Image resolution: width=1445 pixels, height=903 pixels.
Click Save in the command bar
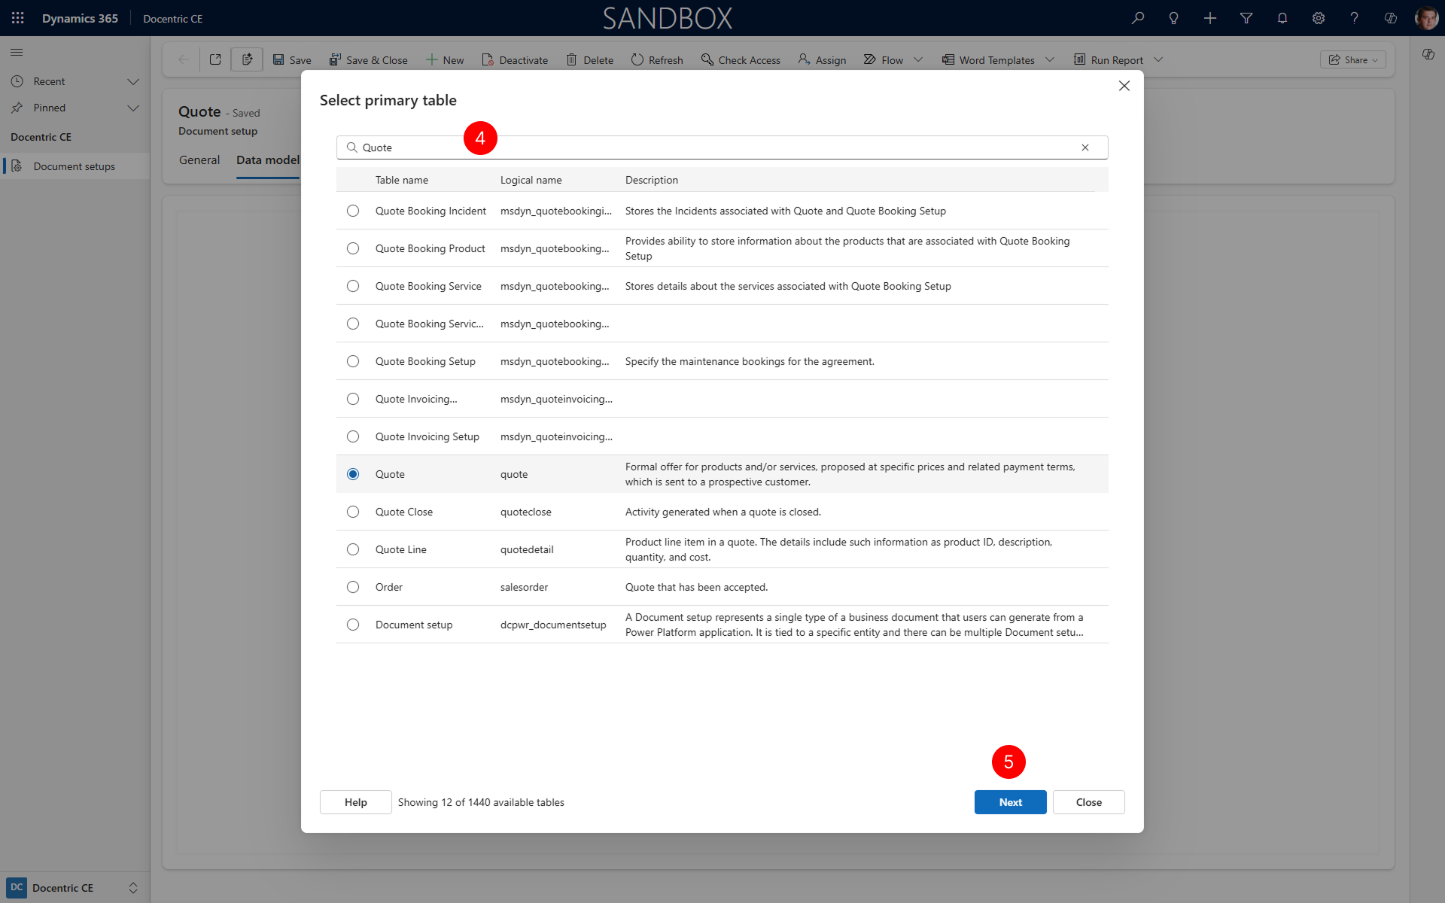click(x=291, y=59)
